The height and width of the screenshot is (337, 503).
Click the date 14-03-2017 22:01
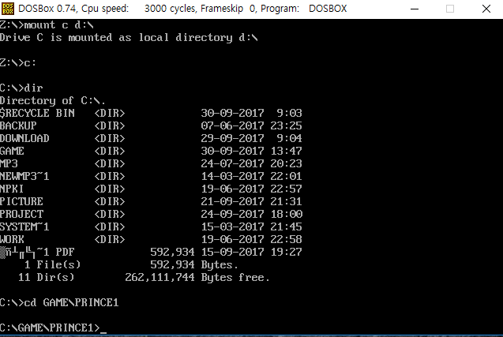251,176
